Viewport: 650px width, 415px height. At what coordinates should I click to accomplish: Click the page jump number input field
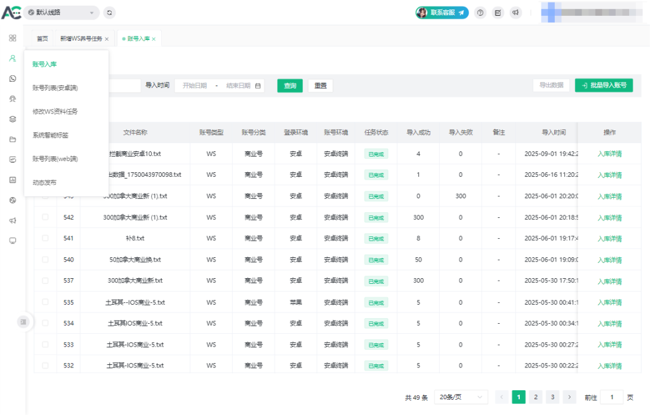(612, 397)
